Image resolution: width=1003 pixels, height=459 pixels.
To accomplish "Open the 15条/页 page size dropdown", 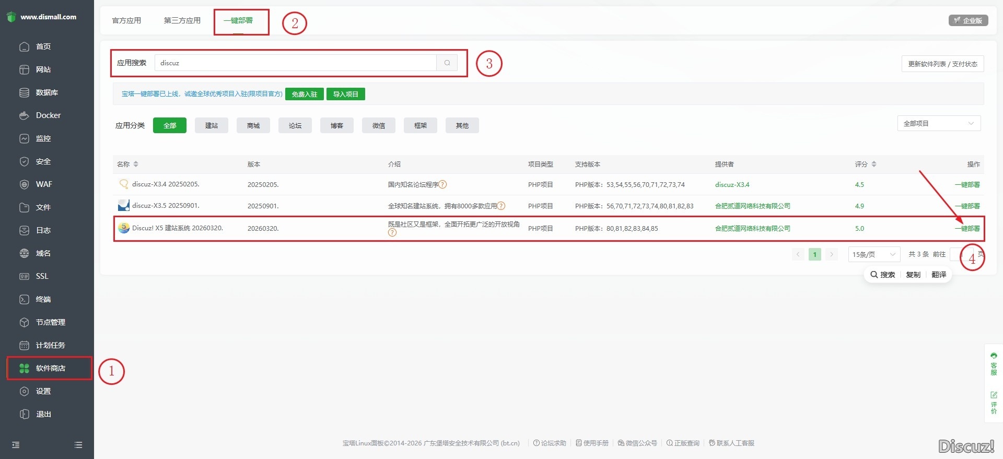I will 873,254.
